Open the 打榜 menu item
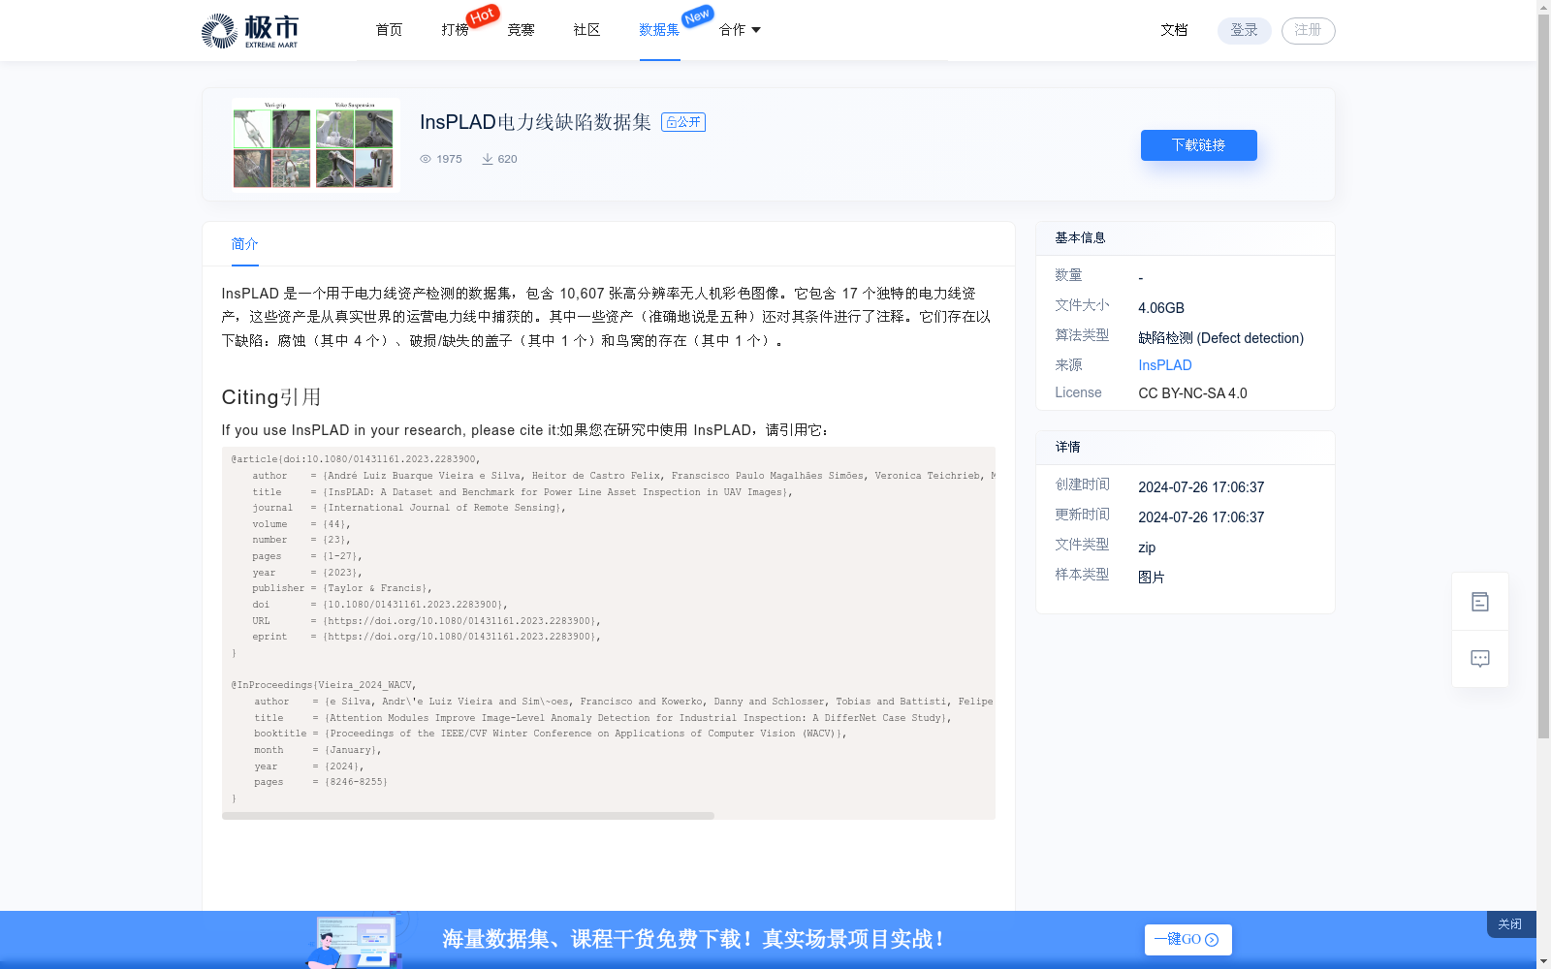The image size is (1551, 969). click(x=455, y=30)
